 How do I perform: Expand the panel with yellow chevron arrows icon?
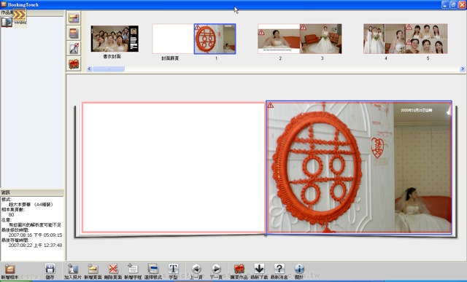[20, 15]
